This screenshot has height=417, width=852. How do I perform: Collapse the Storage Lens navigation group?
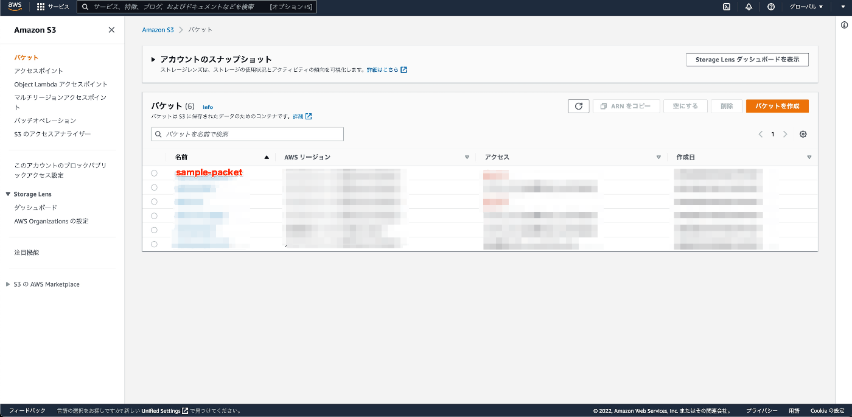(x=8, y=194)
